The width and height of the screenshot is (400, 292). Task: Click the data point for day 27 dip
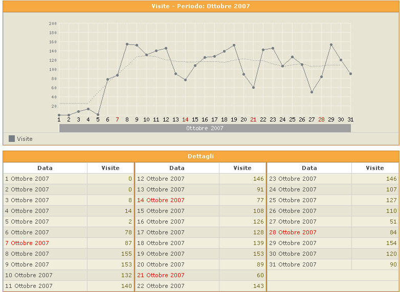312,92
